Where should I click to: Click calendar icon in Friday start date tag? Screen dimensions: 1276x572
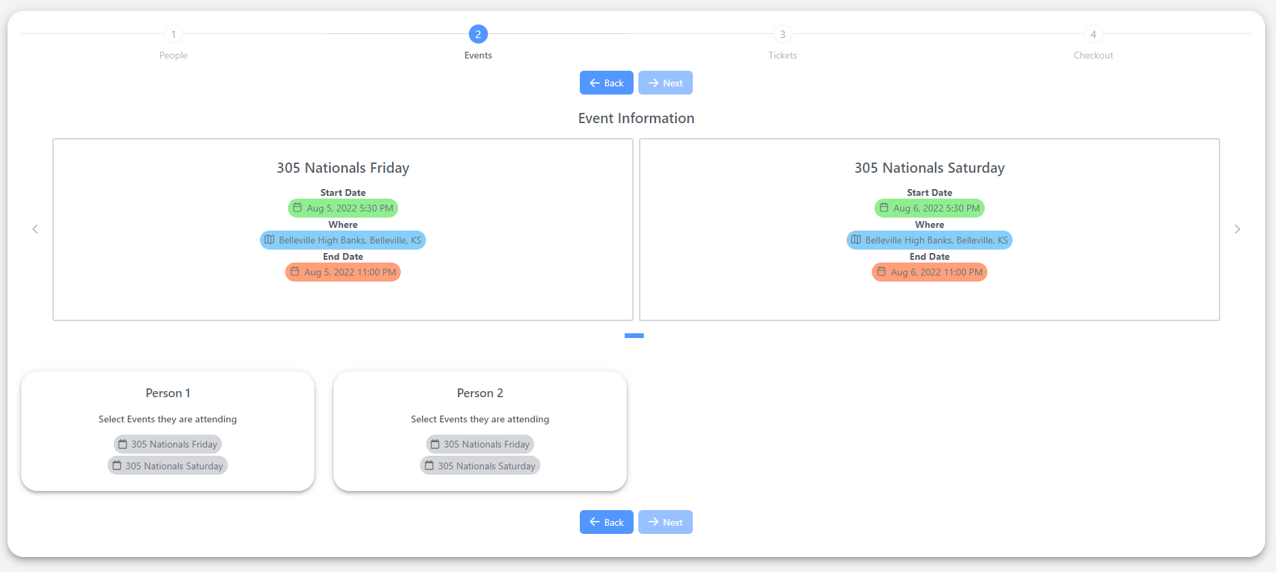297,207
